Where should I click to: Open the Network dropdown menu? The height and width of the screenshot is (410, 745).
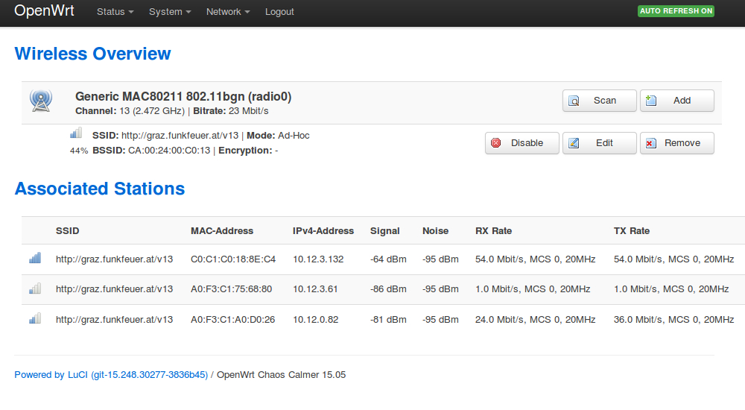tap(227, 12)
